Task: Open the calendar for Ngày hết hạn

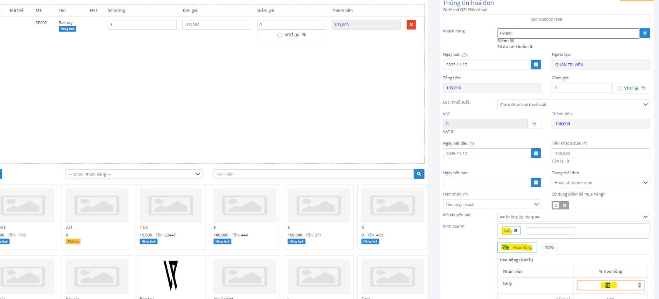Action: point(536,183)
